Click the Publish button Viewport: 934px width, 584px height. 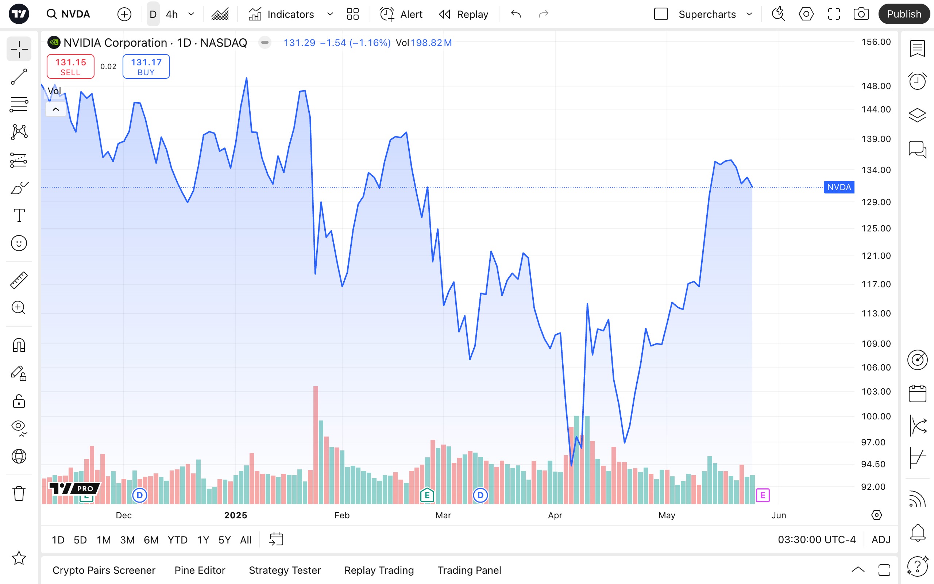904,14
